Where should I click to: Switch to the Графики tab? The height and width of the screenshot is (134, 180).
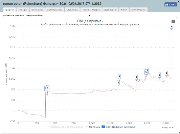click(x=9, y=10)
